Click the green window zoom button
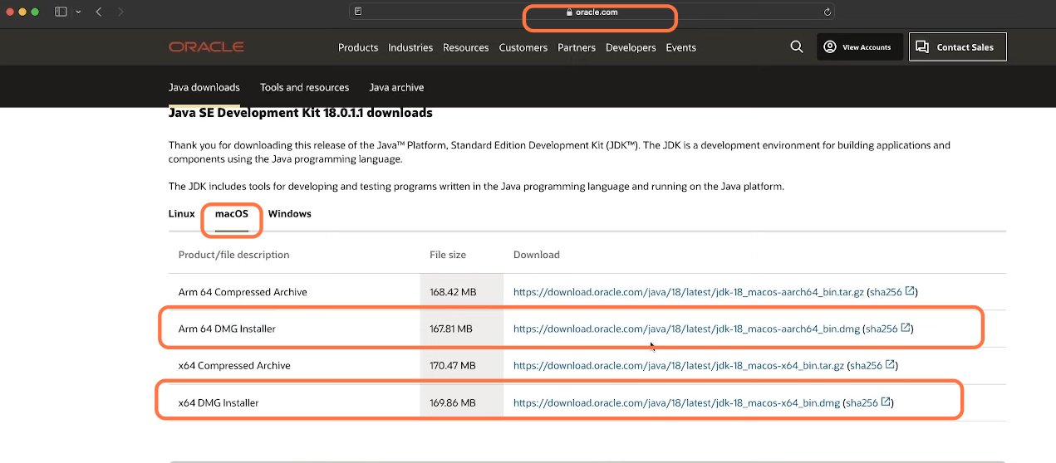This screenshot has width=1056, height=463. [x=37, y=12]
